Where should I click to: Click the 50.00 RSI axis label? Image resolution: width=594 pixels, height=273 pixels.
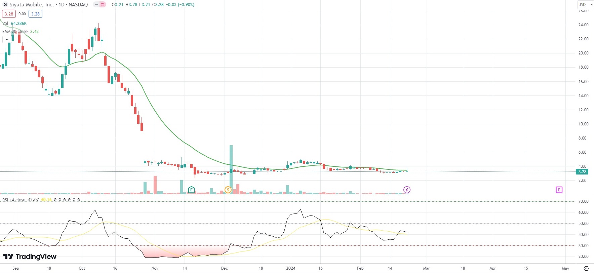pos(583,224)
